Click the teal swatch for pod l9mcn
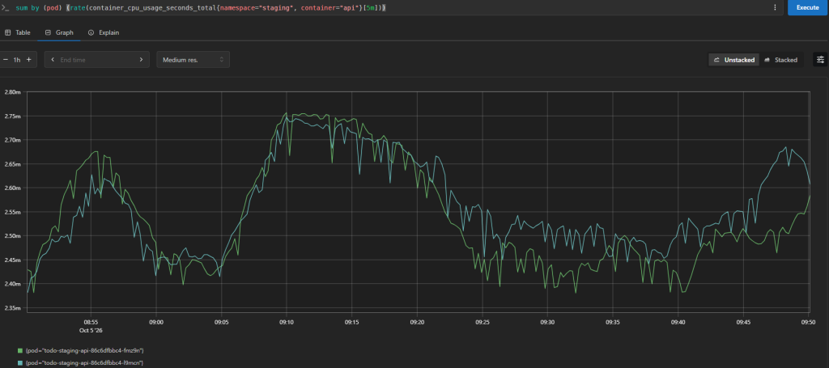 tap(20, 362)
